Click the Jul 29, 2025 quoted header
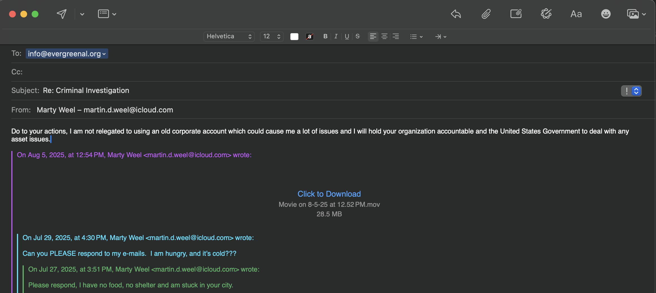Screen dimensions: 656x293 [x=138, y=238]
